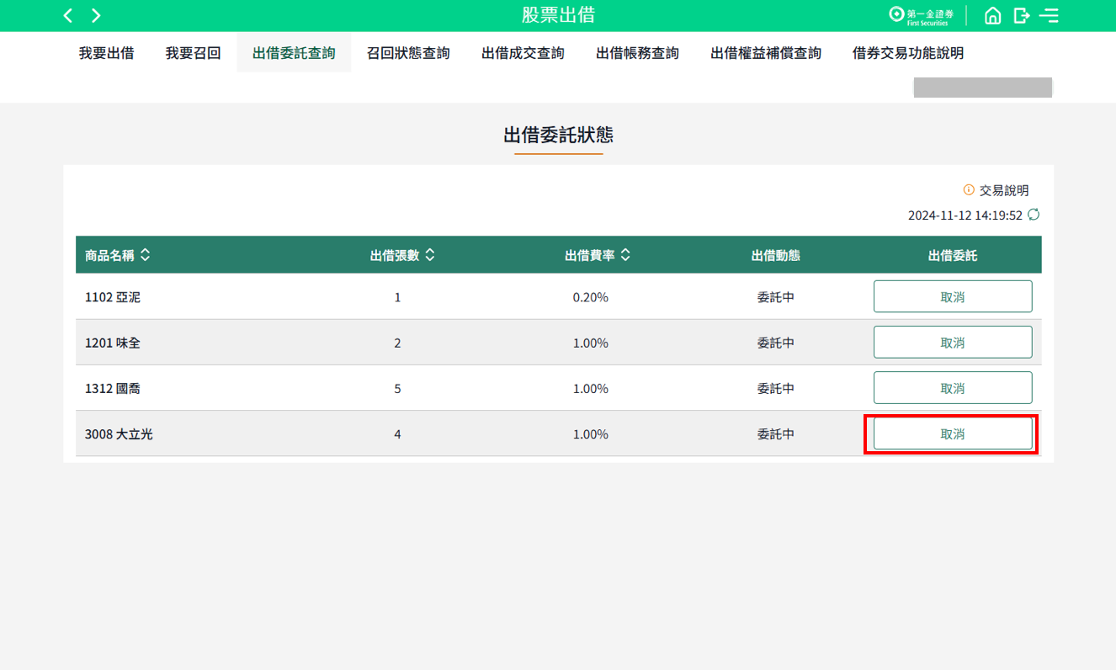Cancel the 3008 大立光 lending order
Viewport: 1116px width, 670px height.
click(952, 433)
